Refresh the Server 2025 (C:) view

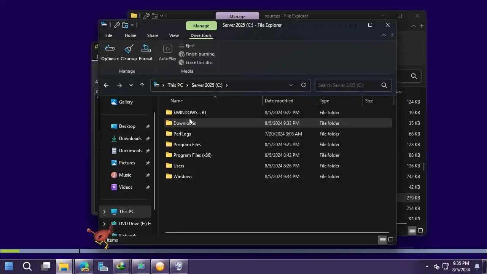(304, 85)
